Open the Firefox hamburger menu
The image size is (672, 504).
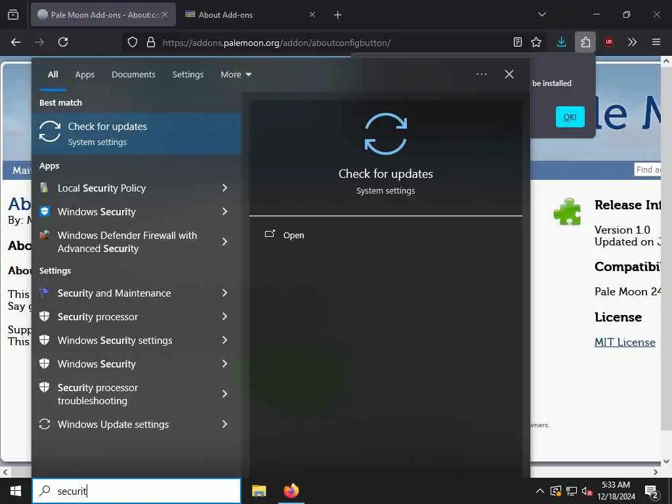(x=656, y=42)
